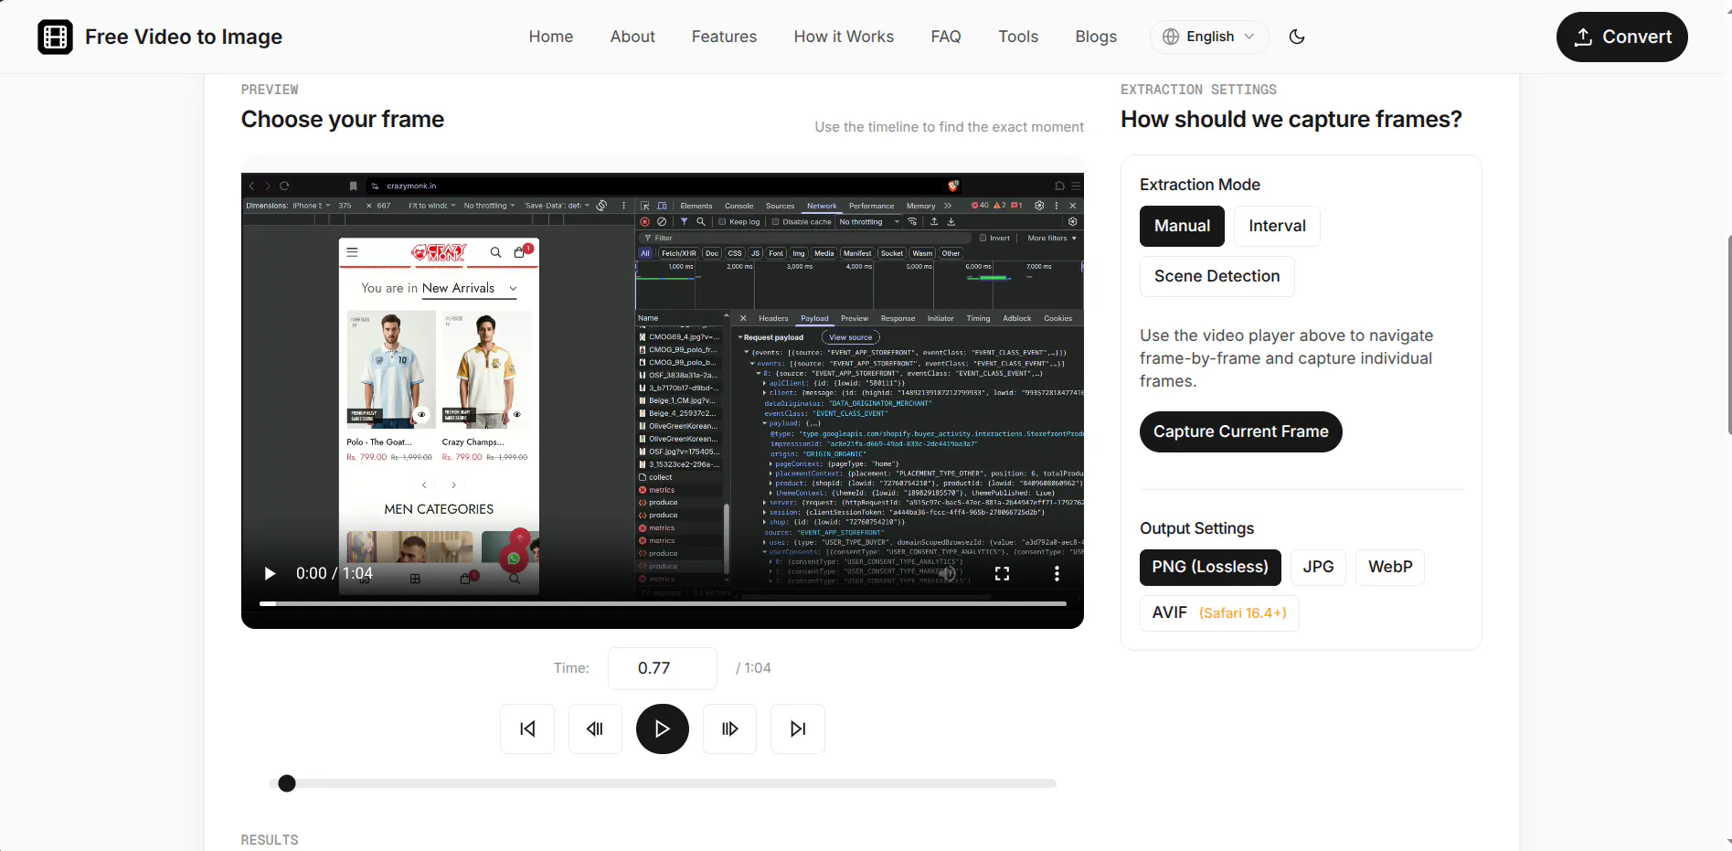Viewport: 1732px width, 851px height.
Task: Navigate to Features section
Action: click(724, 37)
